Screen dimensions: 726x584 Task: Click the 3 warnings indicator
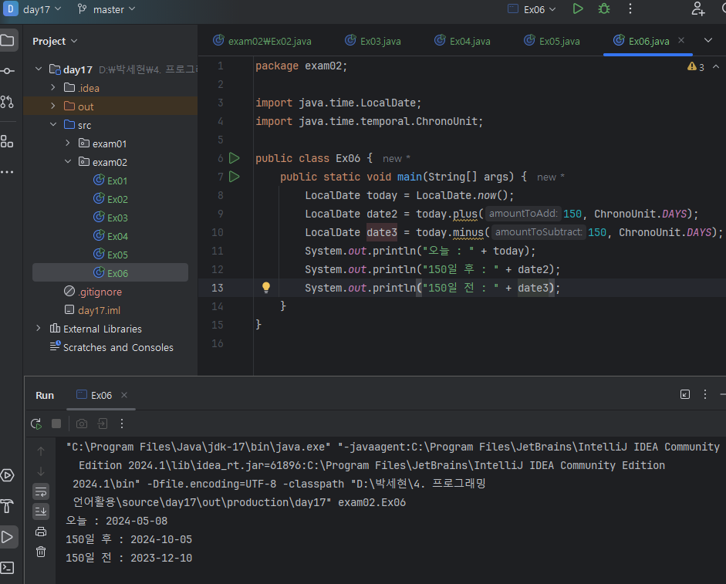[696, 66]
